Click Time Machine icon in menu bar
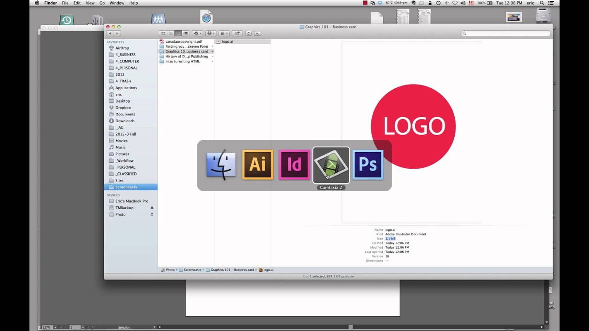Screen dimensions: 589x331 tap(438, 3)
